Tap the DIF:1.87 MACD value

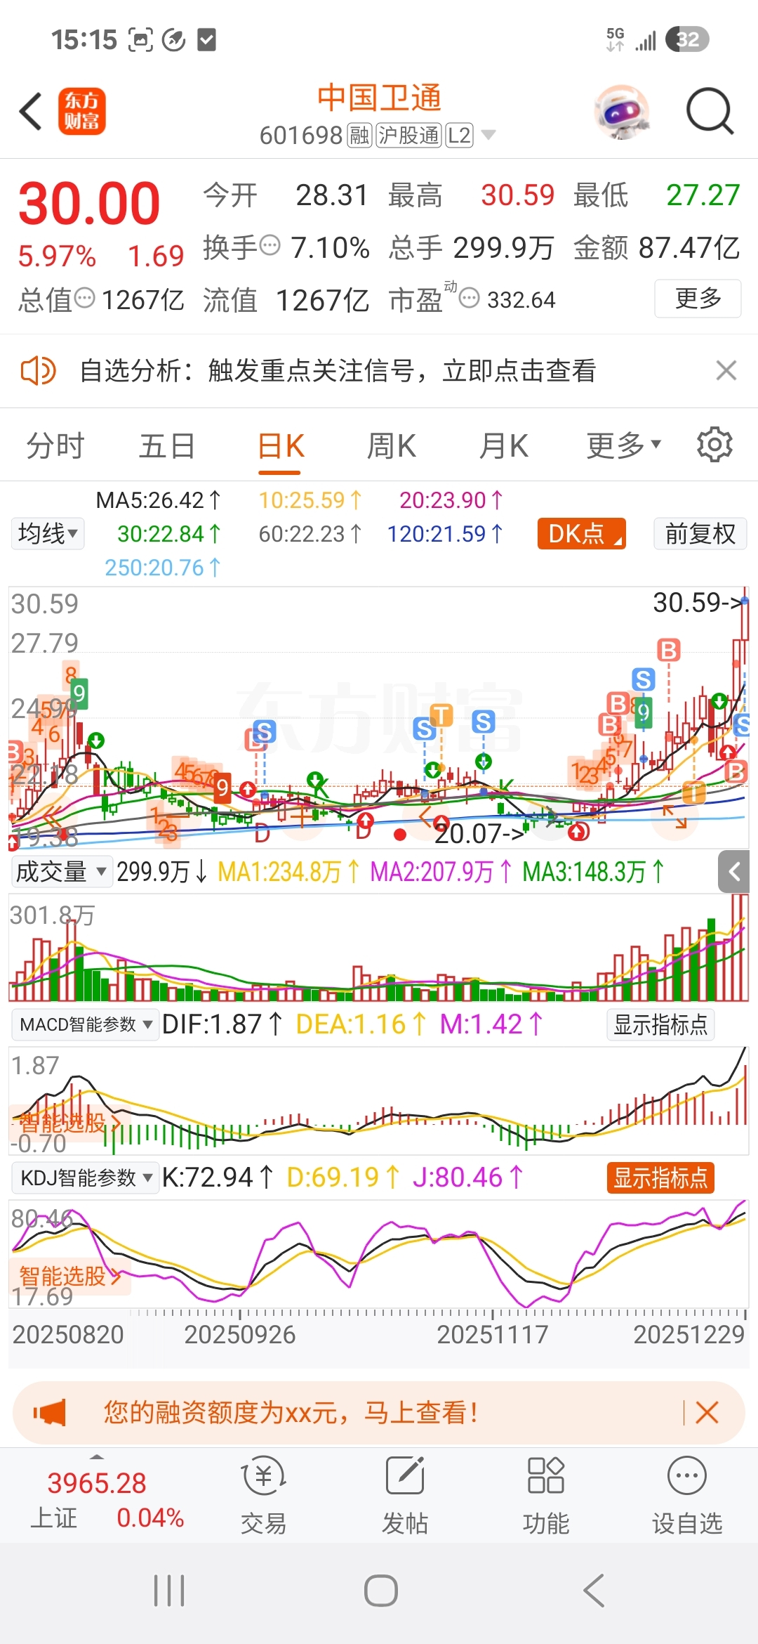point(222,1024)
